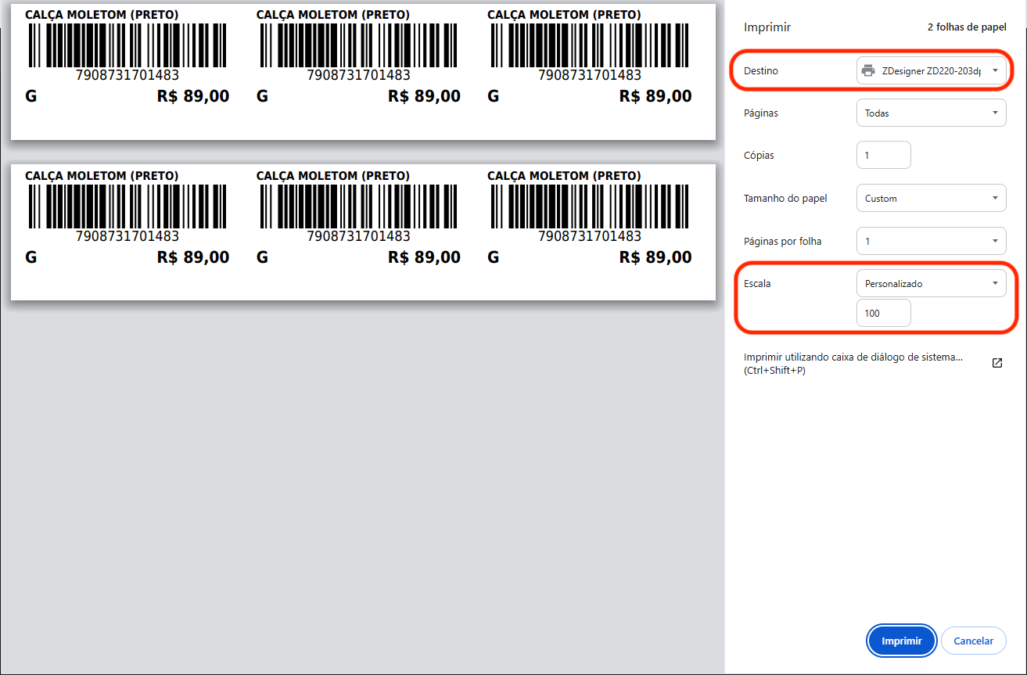Image resolution: width=1027 pixels, height=675 pixels.
Task: Click the top-left barcode on first page
Action: click(127, 45)
